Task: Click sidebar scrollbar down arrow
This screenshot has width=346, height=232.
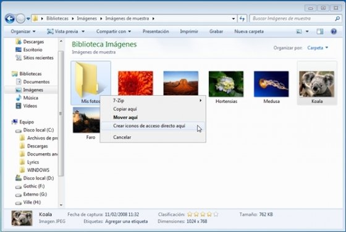Action: (61, 205)
